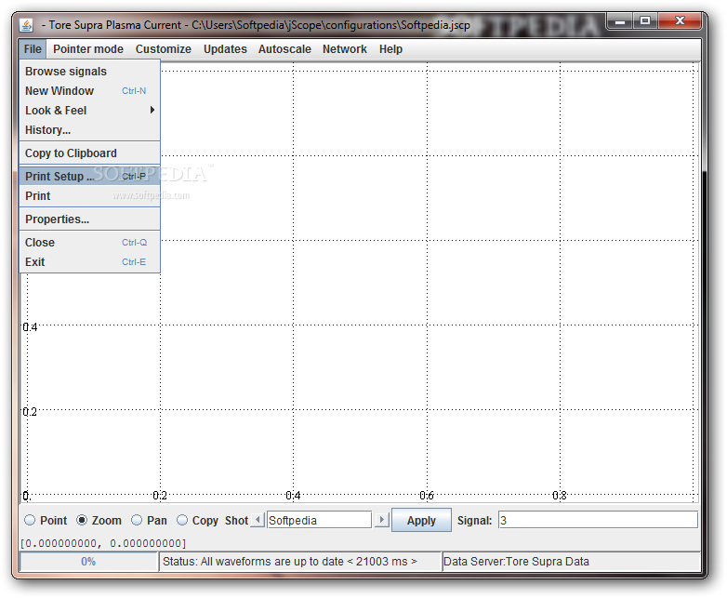The image size is (727, 598).
Task: Open History... from the File menu
Action: click(x=89, y=130)
